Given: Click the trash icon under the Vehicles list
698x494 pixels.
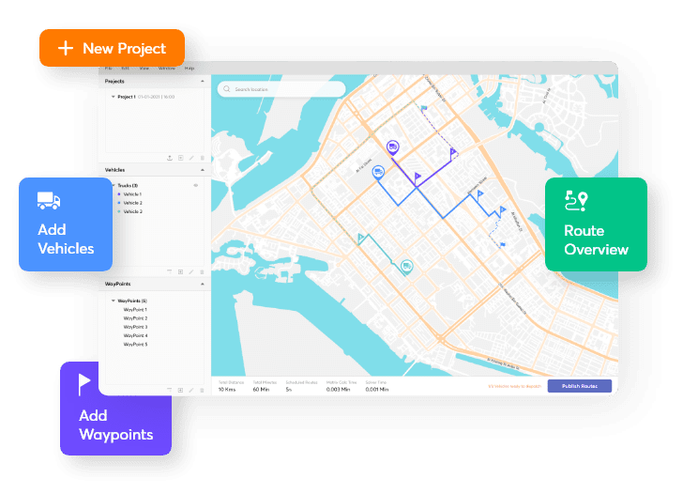Looking at the screenshot, I should [x=202, y=271].
